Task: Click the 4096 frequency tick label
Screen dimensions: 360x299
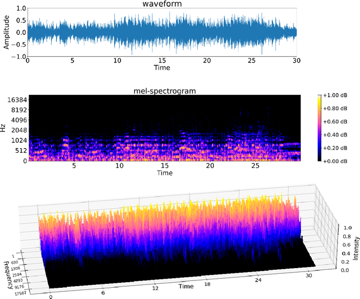Action: click(16, 120)
